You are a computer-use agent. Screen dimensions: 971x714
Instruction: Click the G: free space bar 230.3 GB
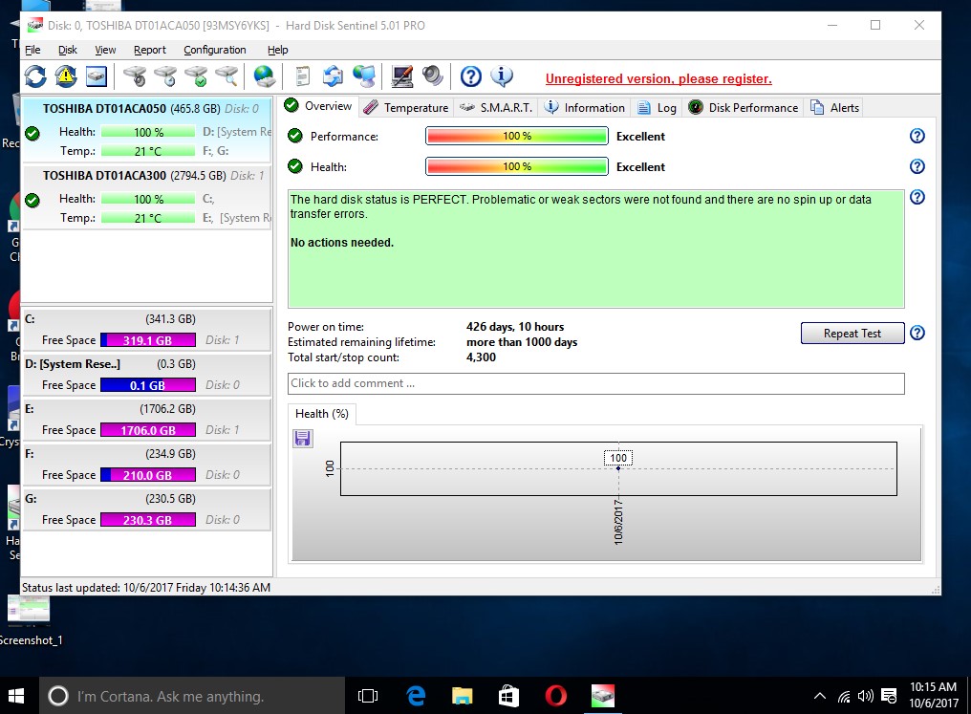(x=148, y=520)
